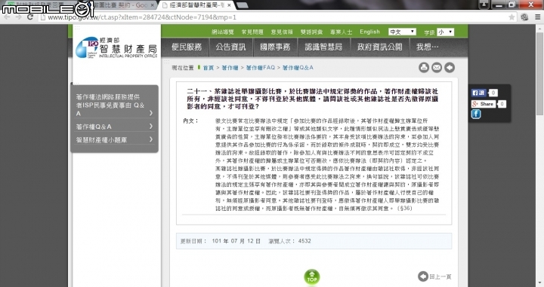This screenshot has width=544, height=287.
Task: Open 我想… main menu
Action: tap(428, 47)
